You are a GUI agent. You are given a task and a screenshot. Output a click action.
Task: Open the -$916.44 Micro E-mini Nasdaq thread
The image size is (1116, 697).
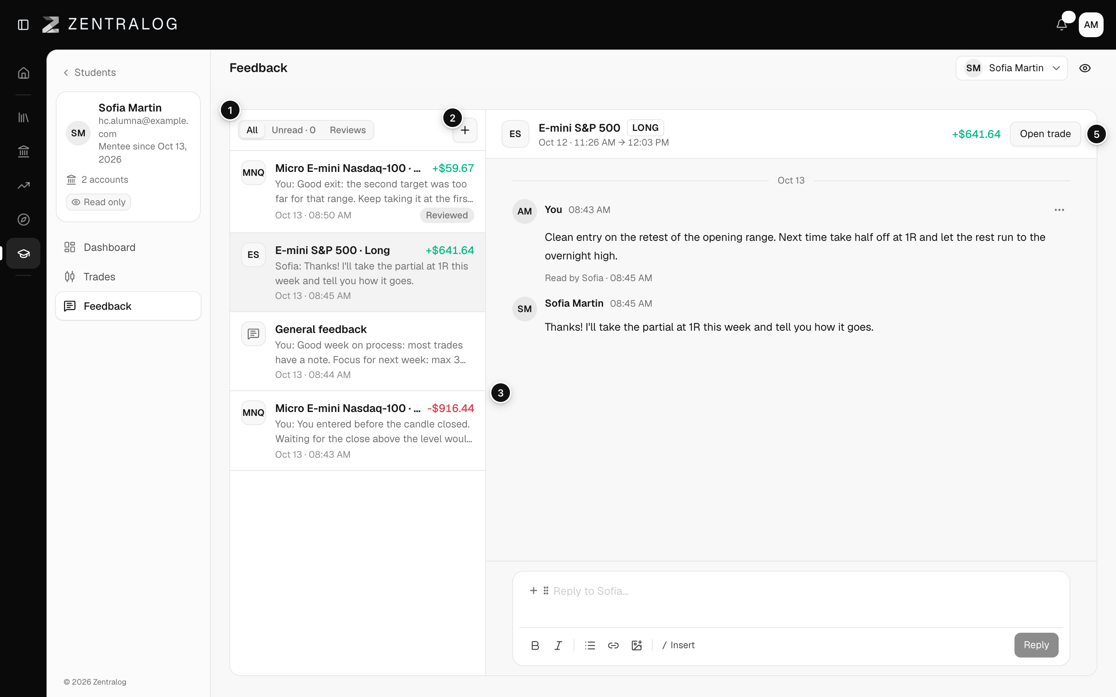coord(357,431)
